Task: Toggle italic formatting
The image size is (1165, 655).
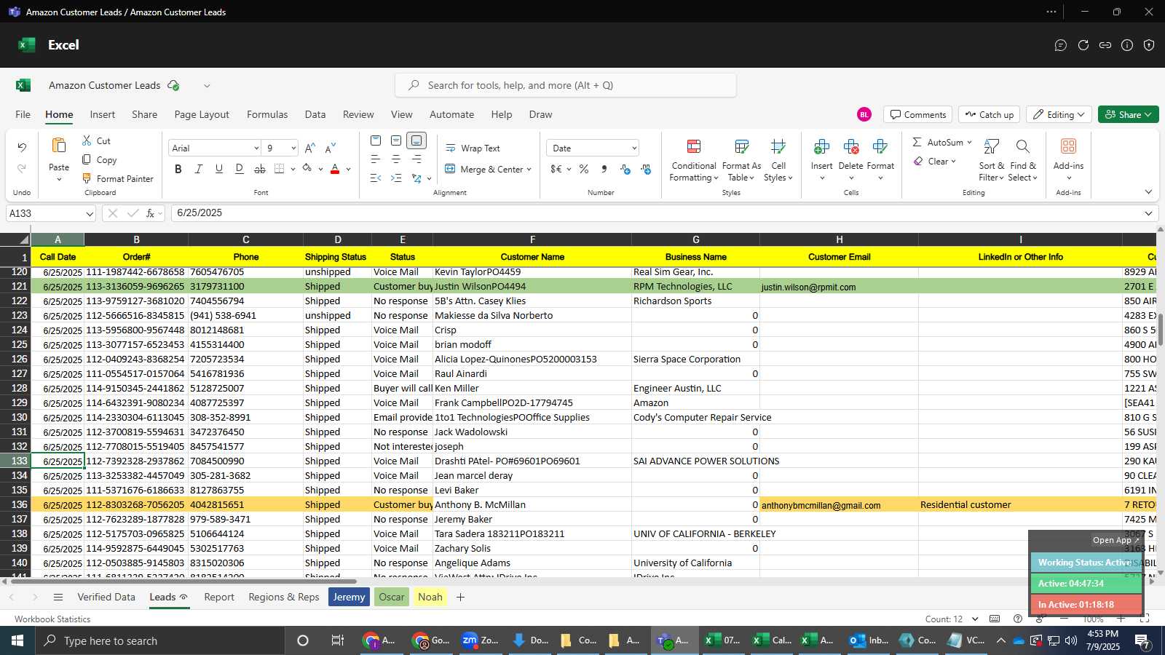Action: pos(199,169)
